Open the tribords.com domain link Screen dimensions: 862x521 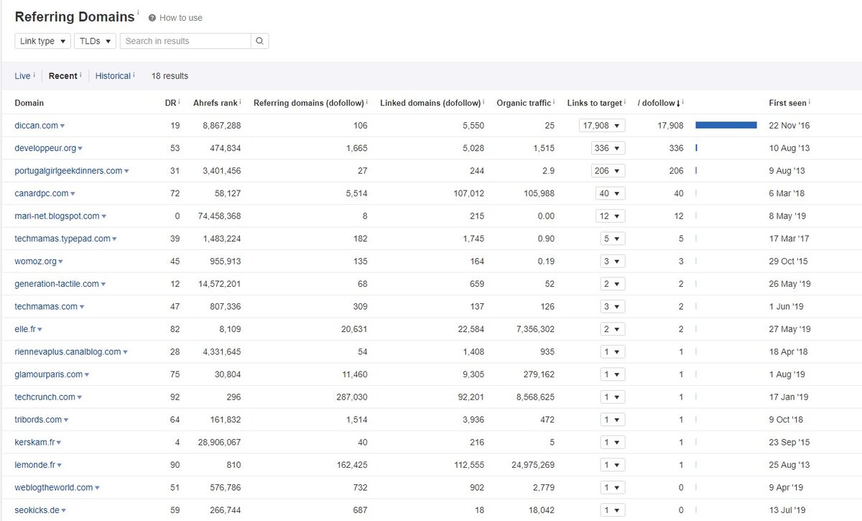point(38,420)
